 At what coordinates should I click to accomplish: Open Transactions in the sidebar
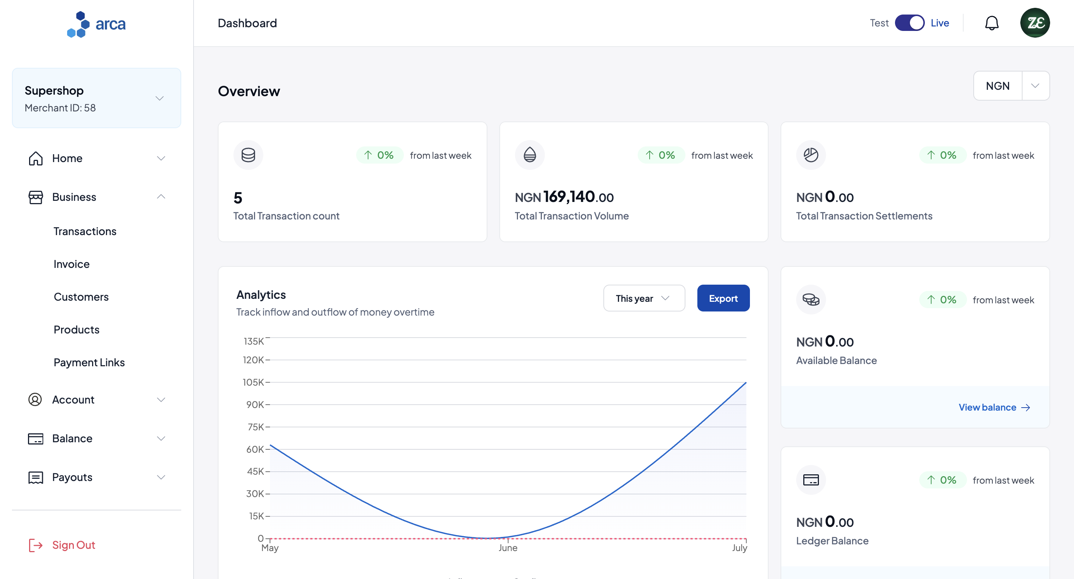click(x=85, y=231)
